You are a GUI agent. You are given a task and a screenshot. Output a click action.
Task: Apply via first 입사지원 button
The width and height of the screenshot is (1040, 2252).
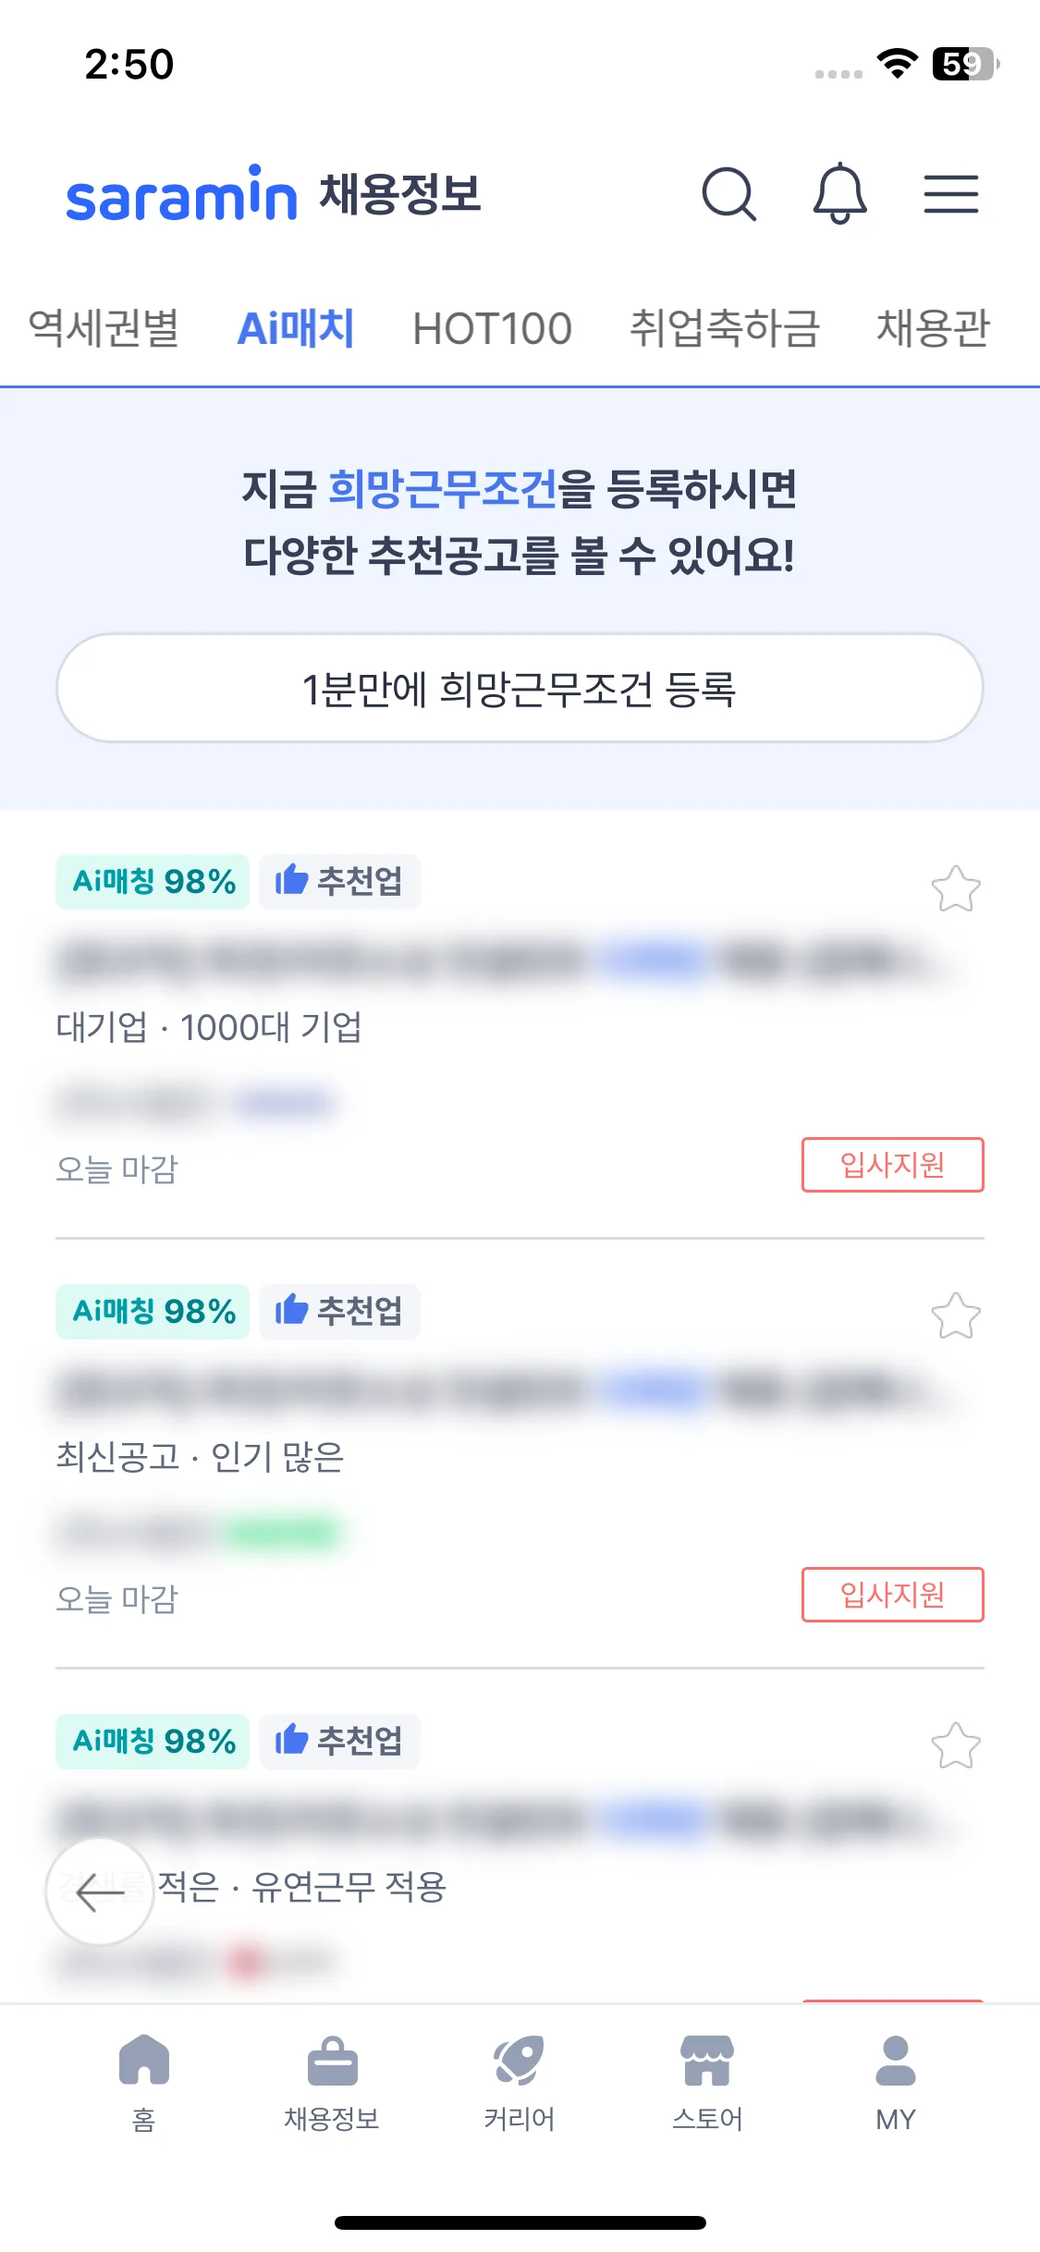(x=892, y=1165)
